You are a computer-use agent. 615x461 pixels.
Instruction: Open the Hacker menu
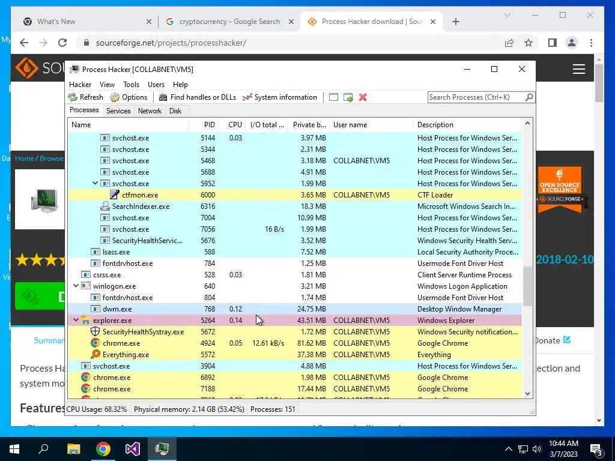80,85
